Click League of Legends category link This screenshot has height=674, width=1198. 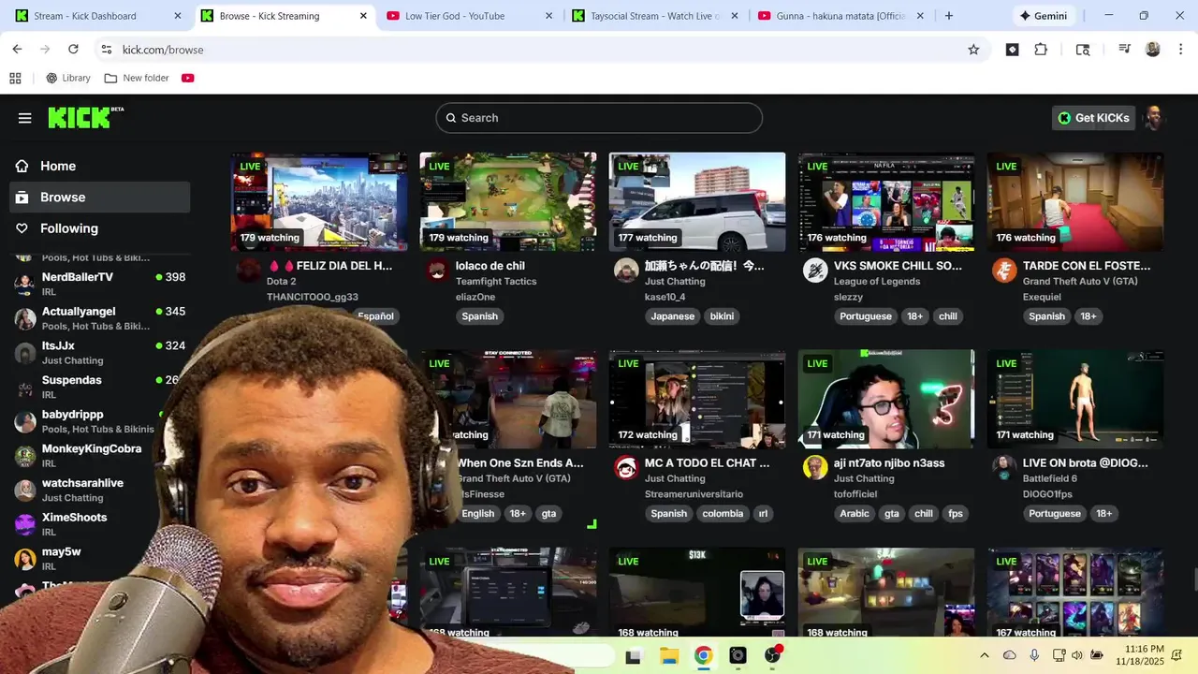click(x=877, y=282)
